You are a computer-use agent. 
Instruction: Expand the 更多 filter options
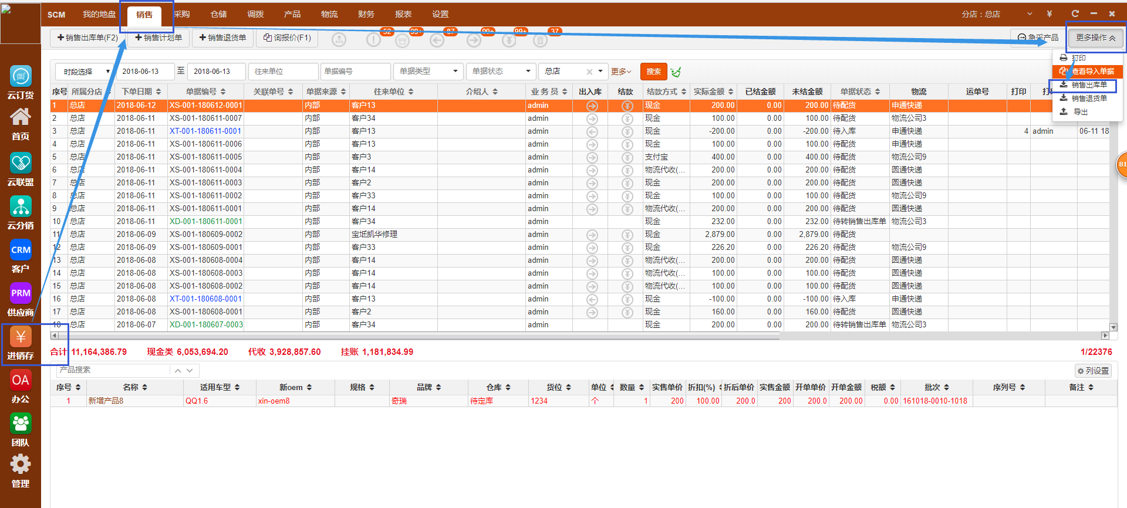pyautogui.click(x=620, y=72)
